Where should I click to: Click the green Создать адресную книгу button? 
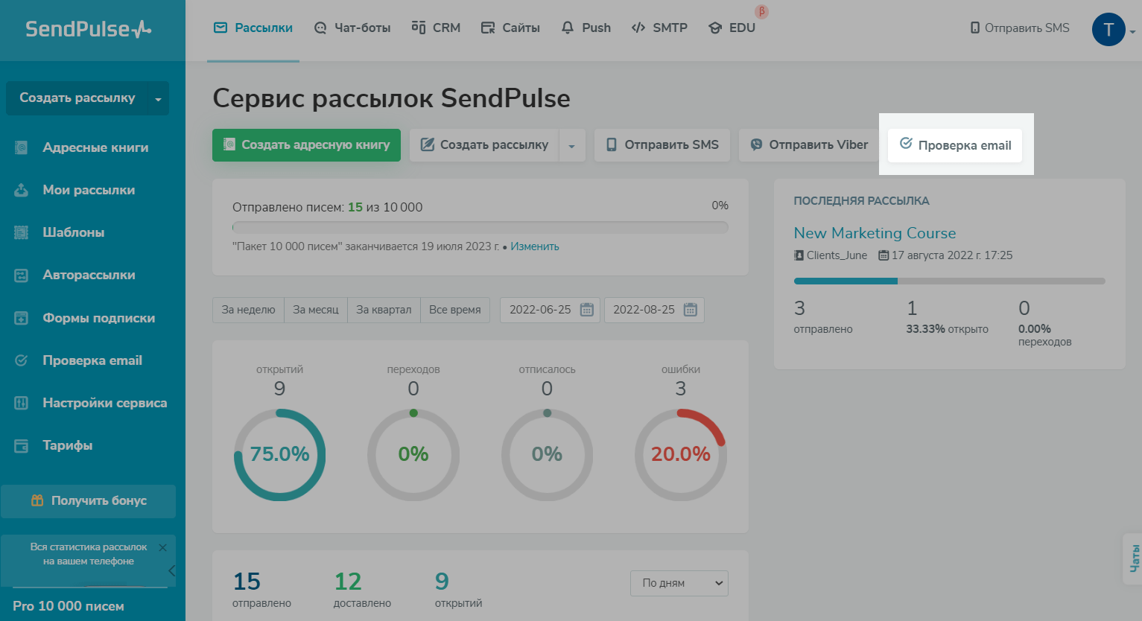click(306, 145)
